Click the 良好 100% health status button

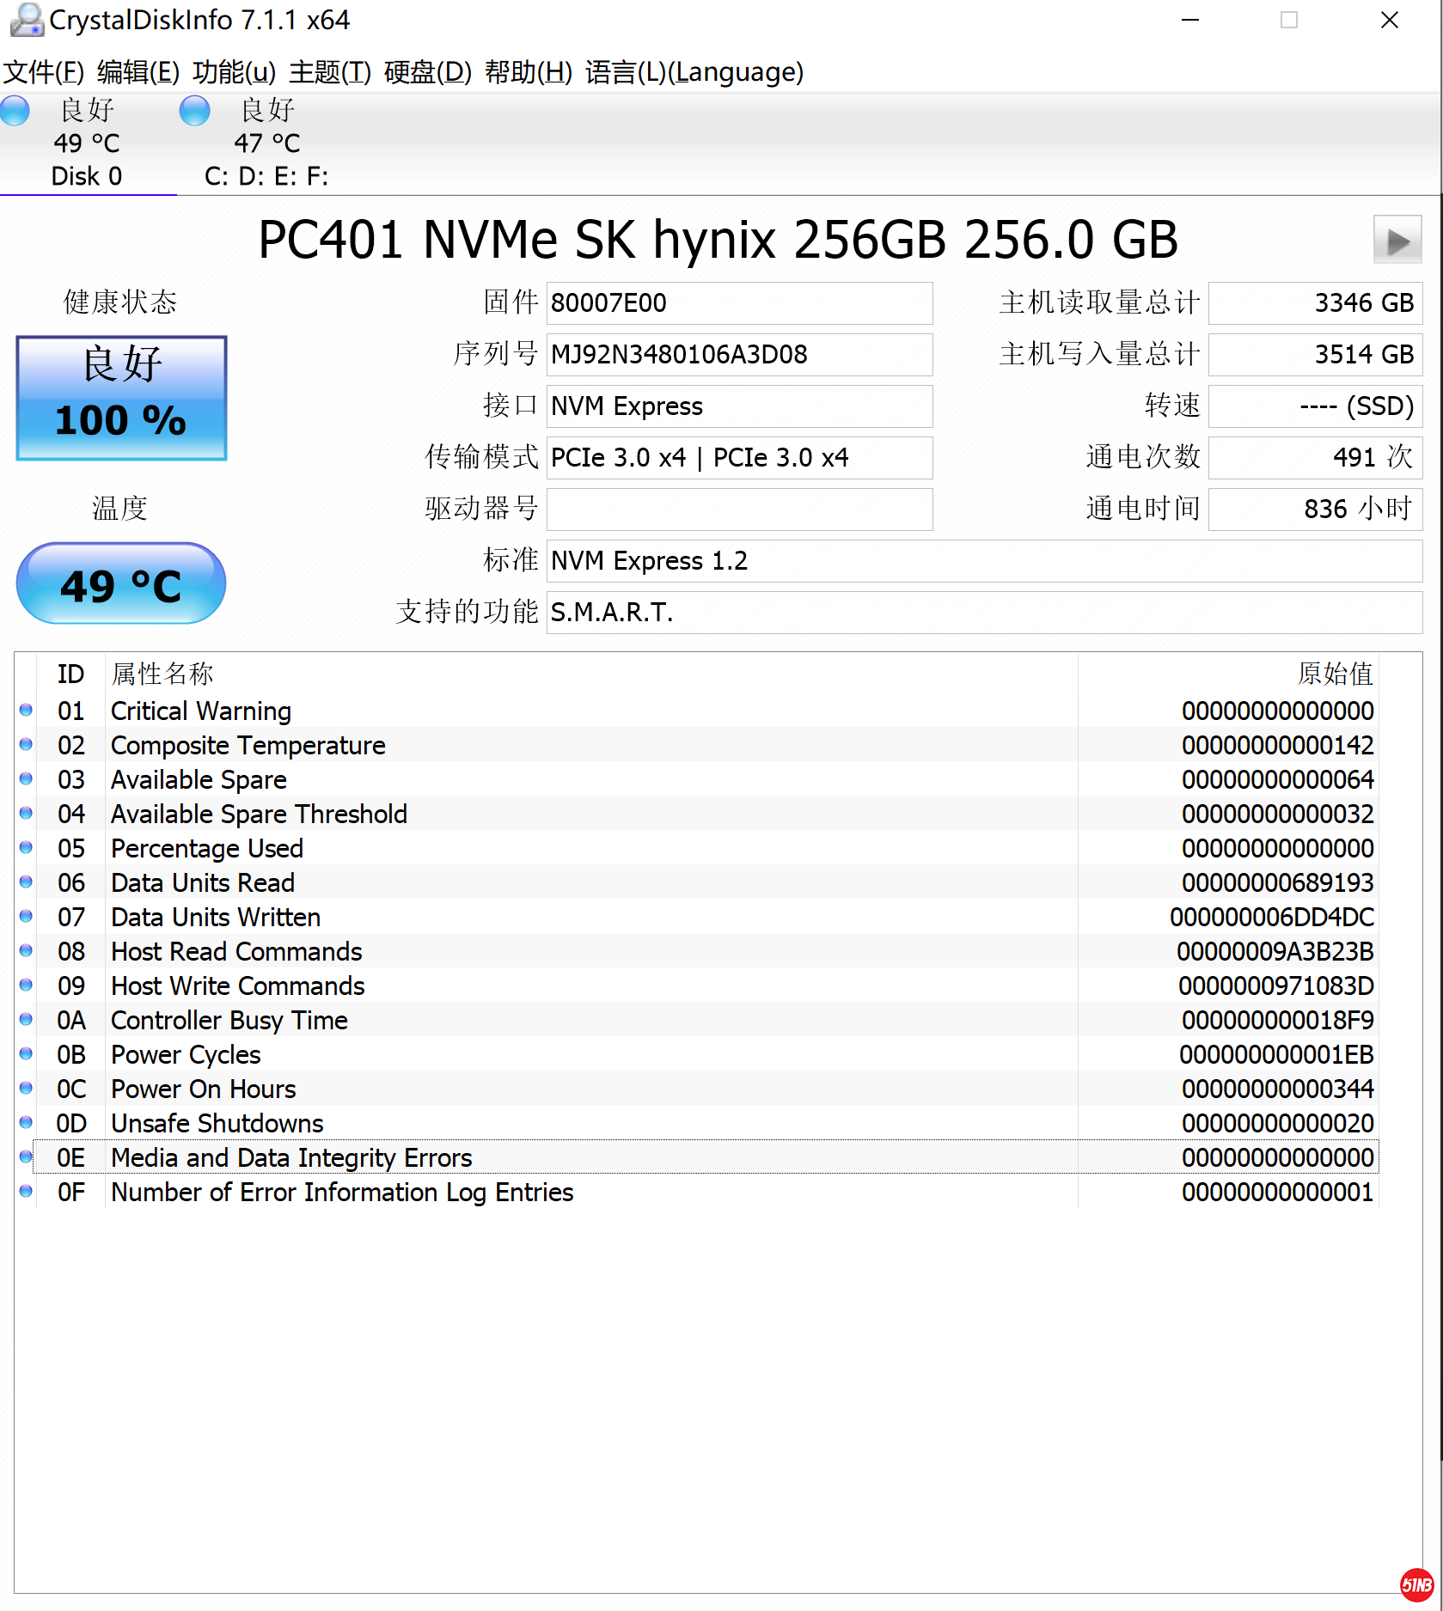(121, 398)
